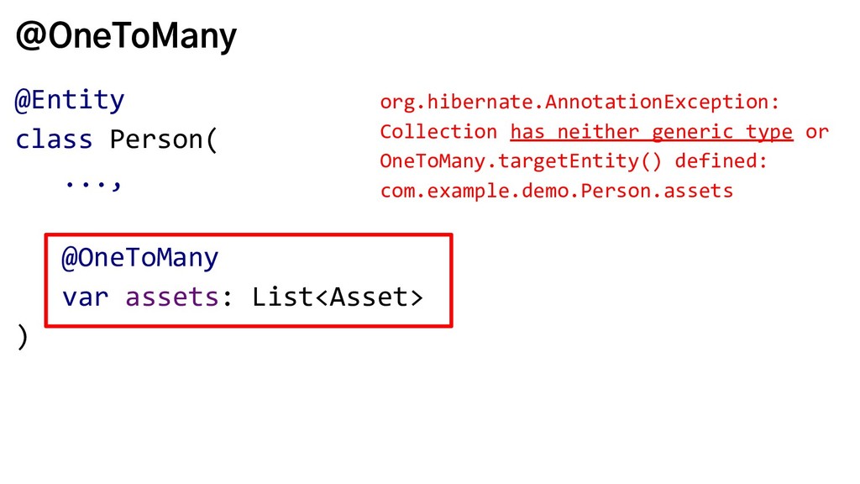This screenshot has height=484, width=860.
Task: Click the closing parenthesis of Person class
Action: (x=23, y=336)
